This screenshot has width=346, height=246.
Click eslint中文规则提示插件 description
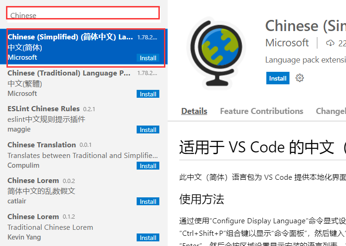(46, 120)
